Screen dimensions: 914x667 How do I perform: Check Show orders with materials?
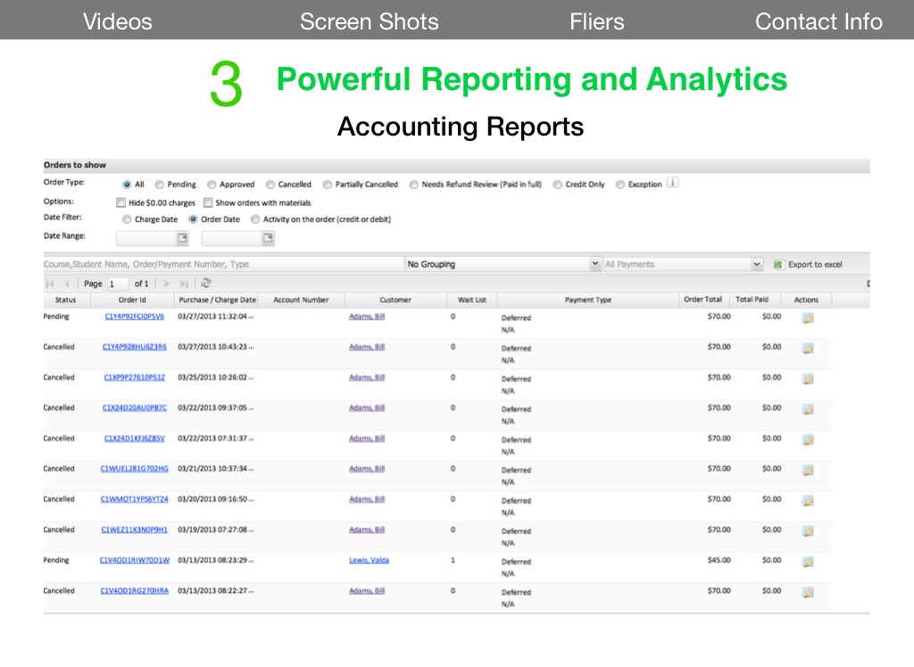(208, 202)
